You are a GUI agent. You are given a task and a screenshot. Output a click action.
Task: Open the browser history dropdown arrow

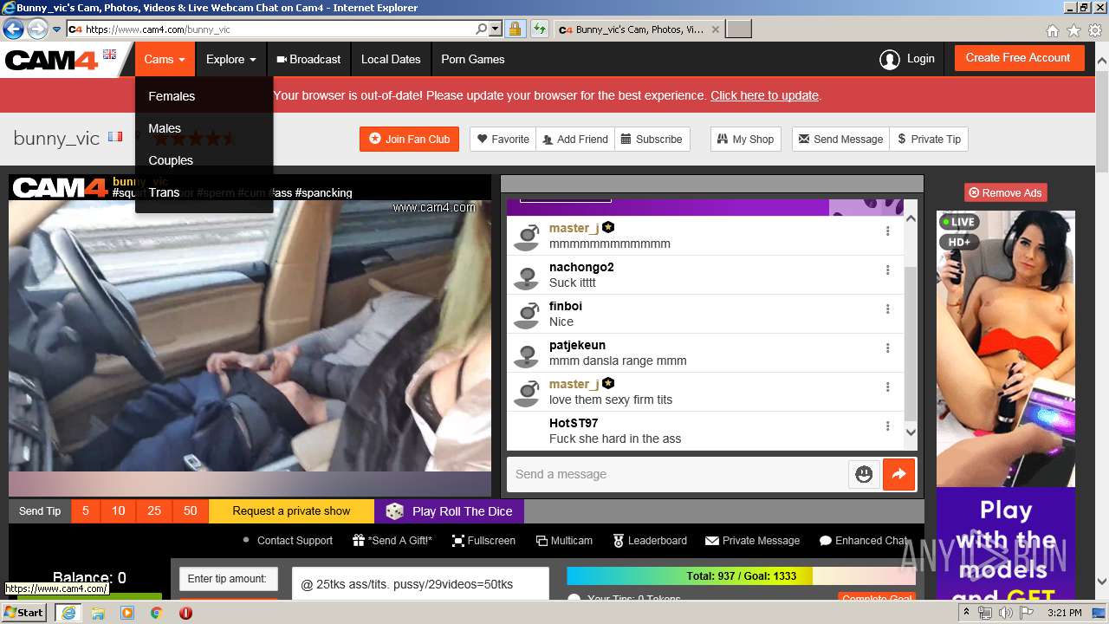(x=57, y=29)
